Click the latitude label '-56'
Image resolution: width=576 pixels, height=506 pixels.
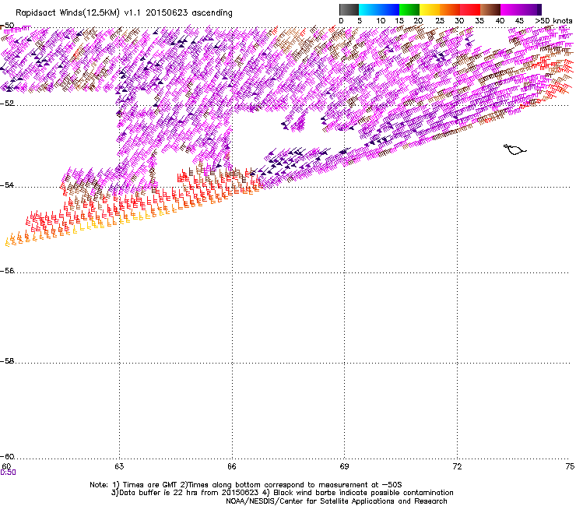pos(7,271)
